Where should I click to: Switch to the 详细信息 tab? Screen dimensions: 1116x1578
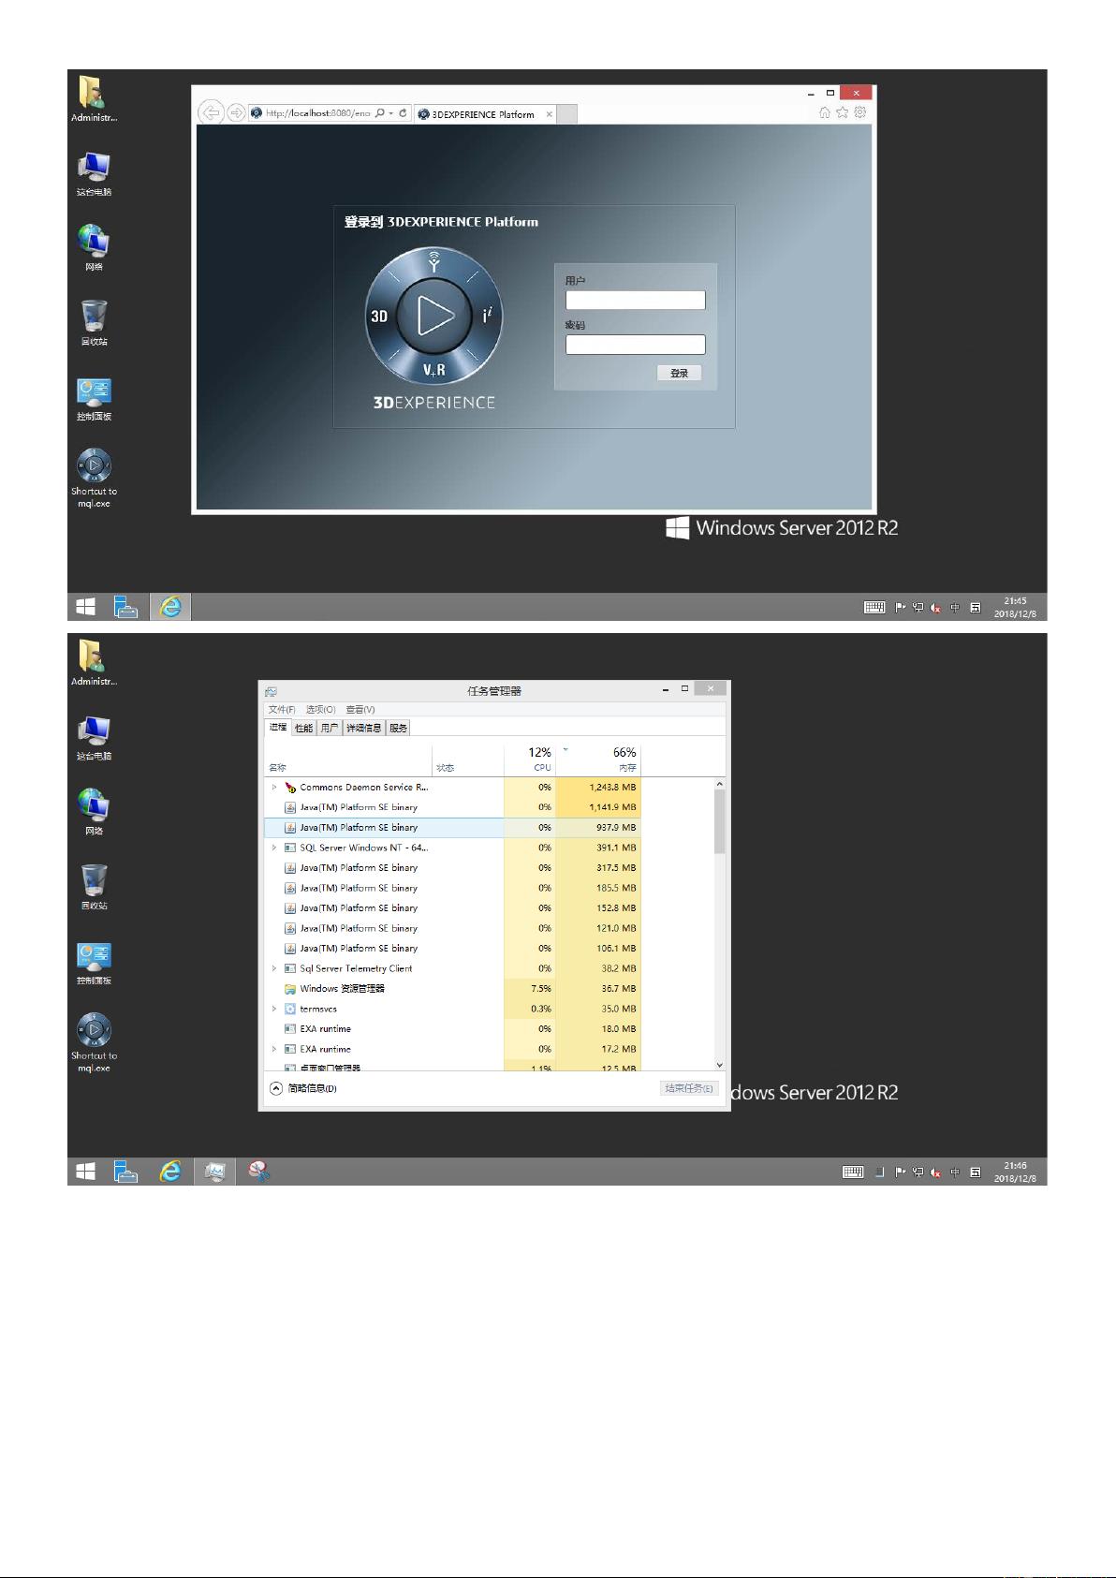(x=363, y=729)
